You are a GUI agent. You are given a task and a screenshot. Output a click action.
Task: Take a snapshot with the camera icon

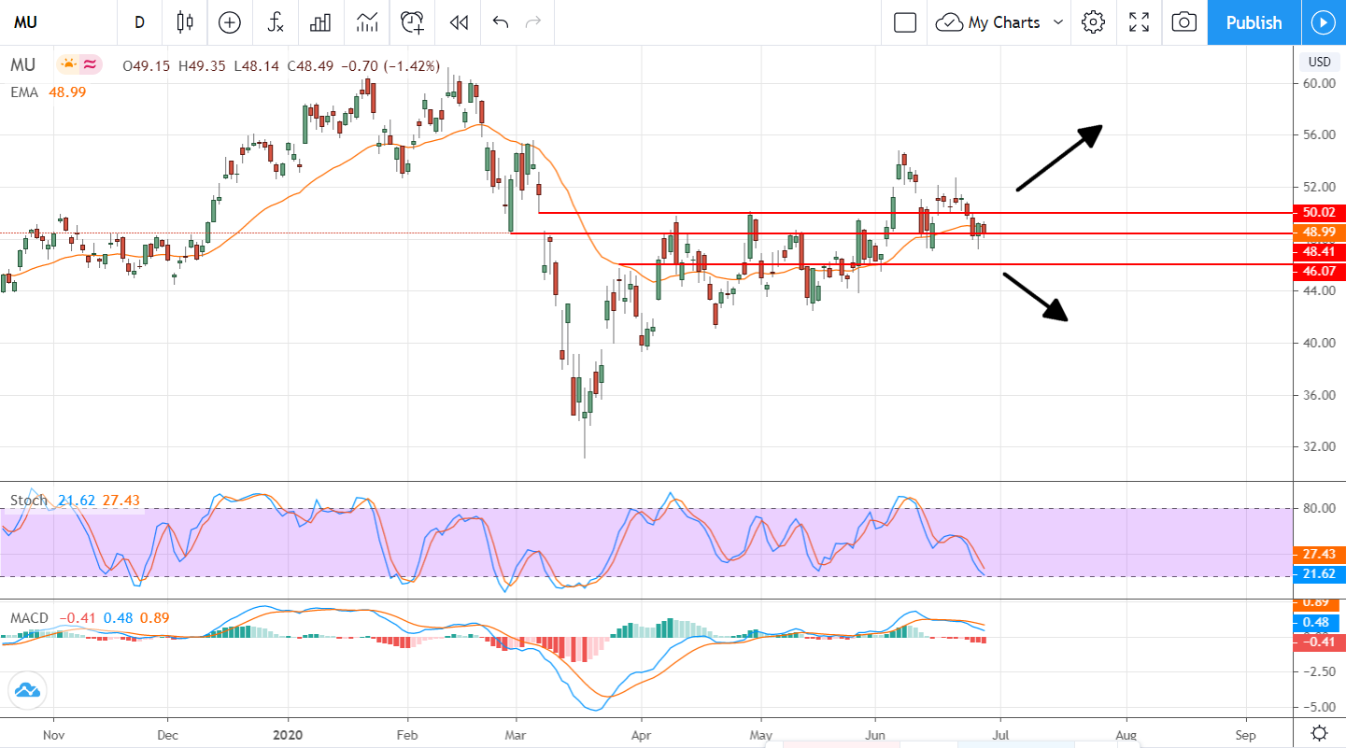pyautogui.click(x=1183, y=22)
